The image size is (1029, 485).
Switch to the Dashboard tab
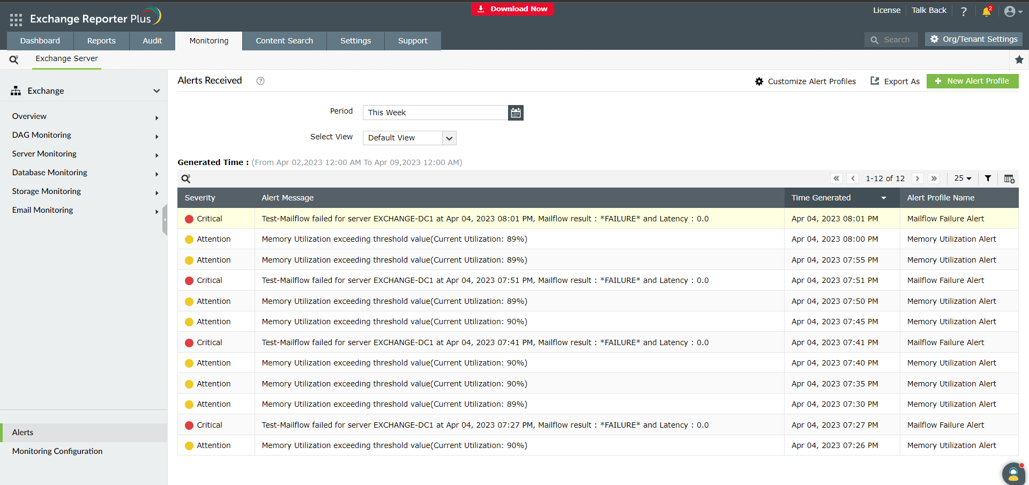(40, 41)
